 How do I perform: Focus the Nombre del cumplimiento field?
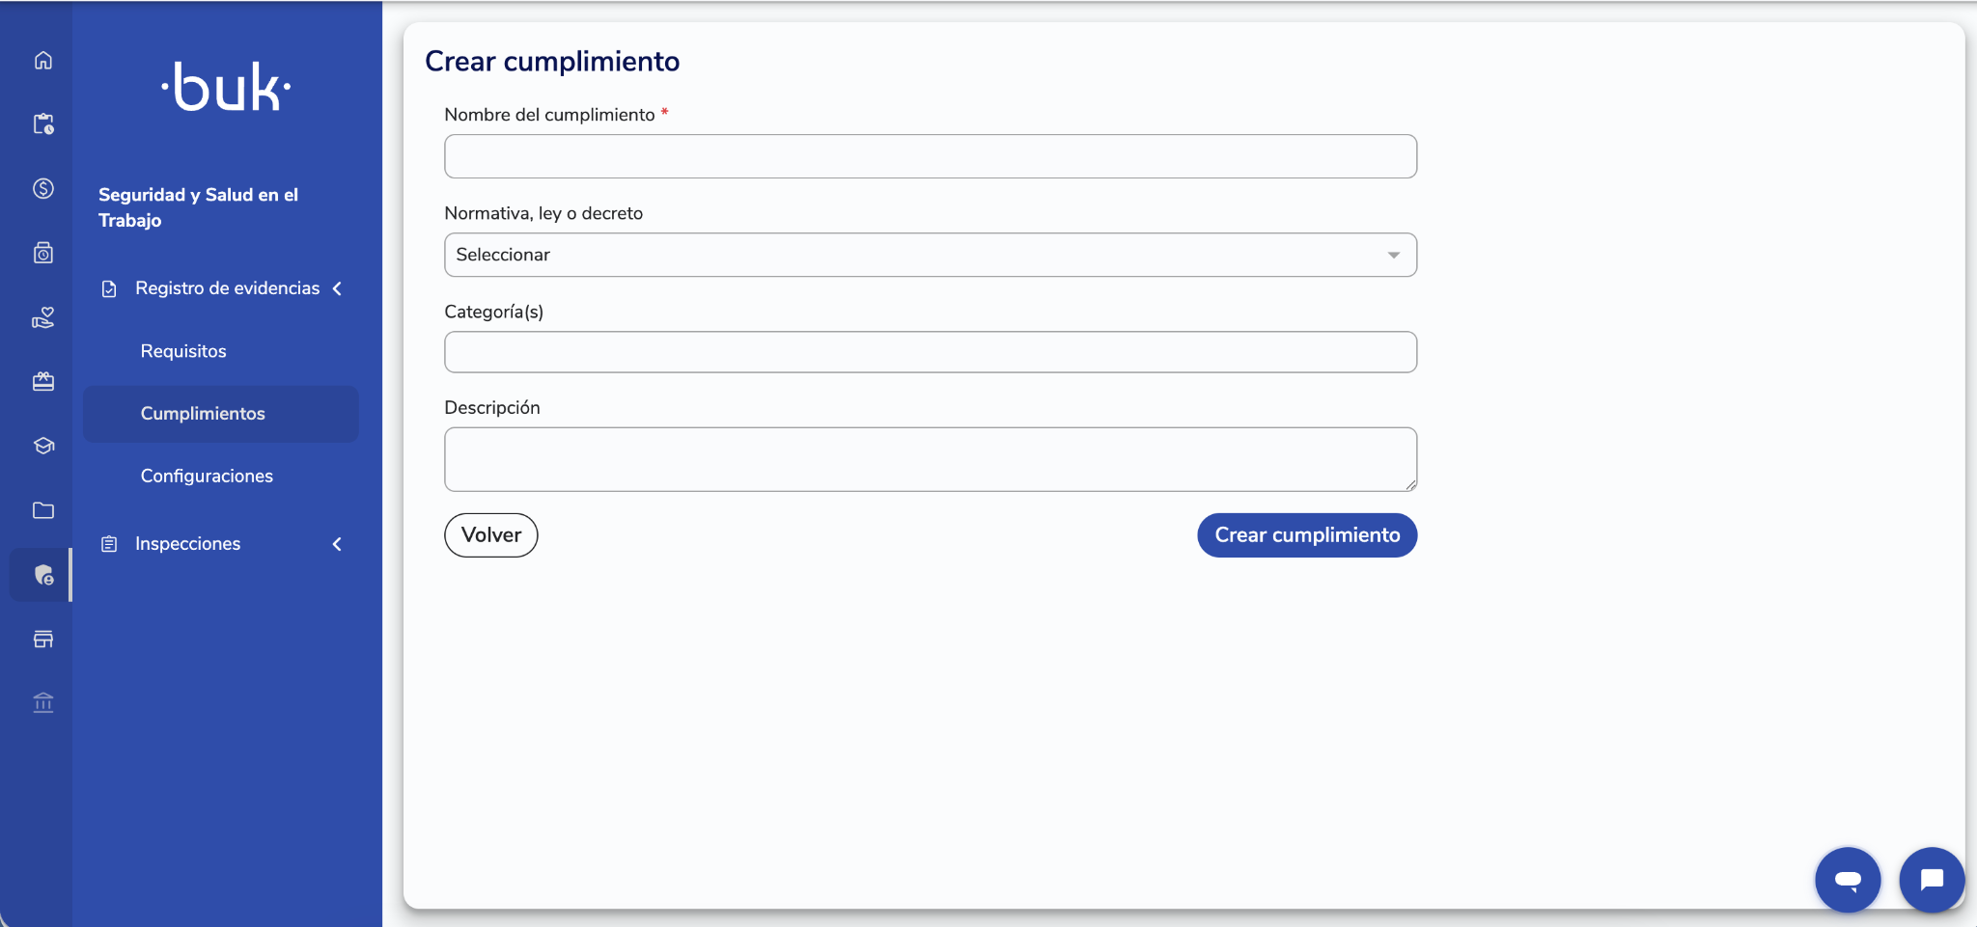[x=931, y=156]
